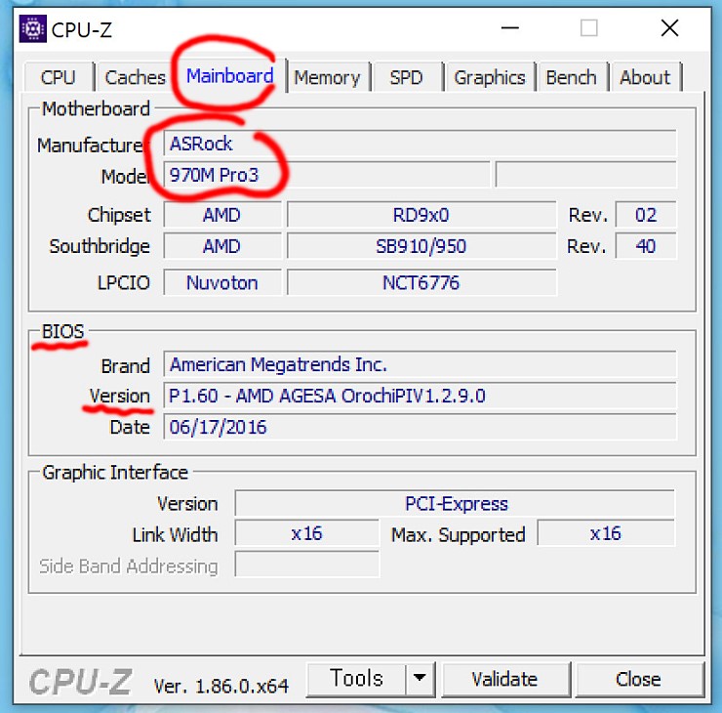Click the Southbridge label
This screenshot has width=722, height=713.
100,246
